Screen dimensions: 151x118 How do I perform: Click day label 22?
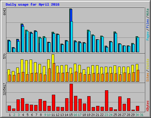(102, 115)
